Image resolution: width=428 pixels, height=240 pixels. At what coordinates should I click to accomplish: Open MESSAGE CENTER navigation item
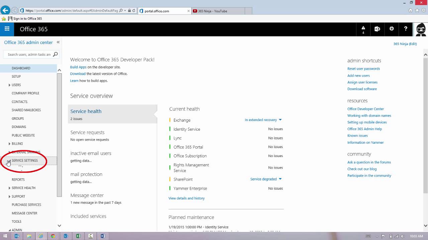pos(24,213)
